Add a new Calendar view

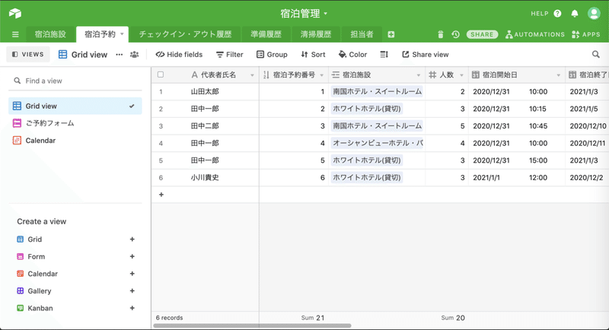[x=132, y=274]
